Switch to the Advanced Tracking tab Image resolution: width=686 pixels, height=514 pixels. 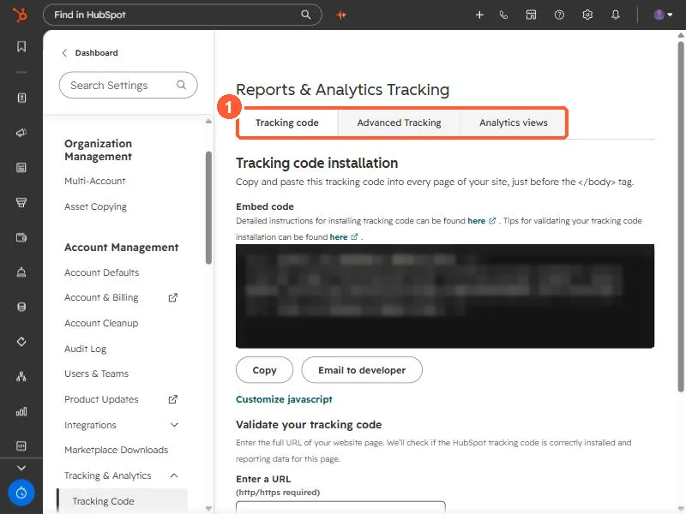tap(399, 123)
